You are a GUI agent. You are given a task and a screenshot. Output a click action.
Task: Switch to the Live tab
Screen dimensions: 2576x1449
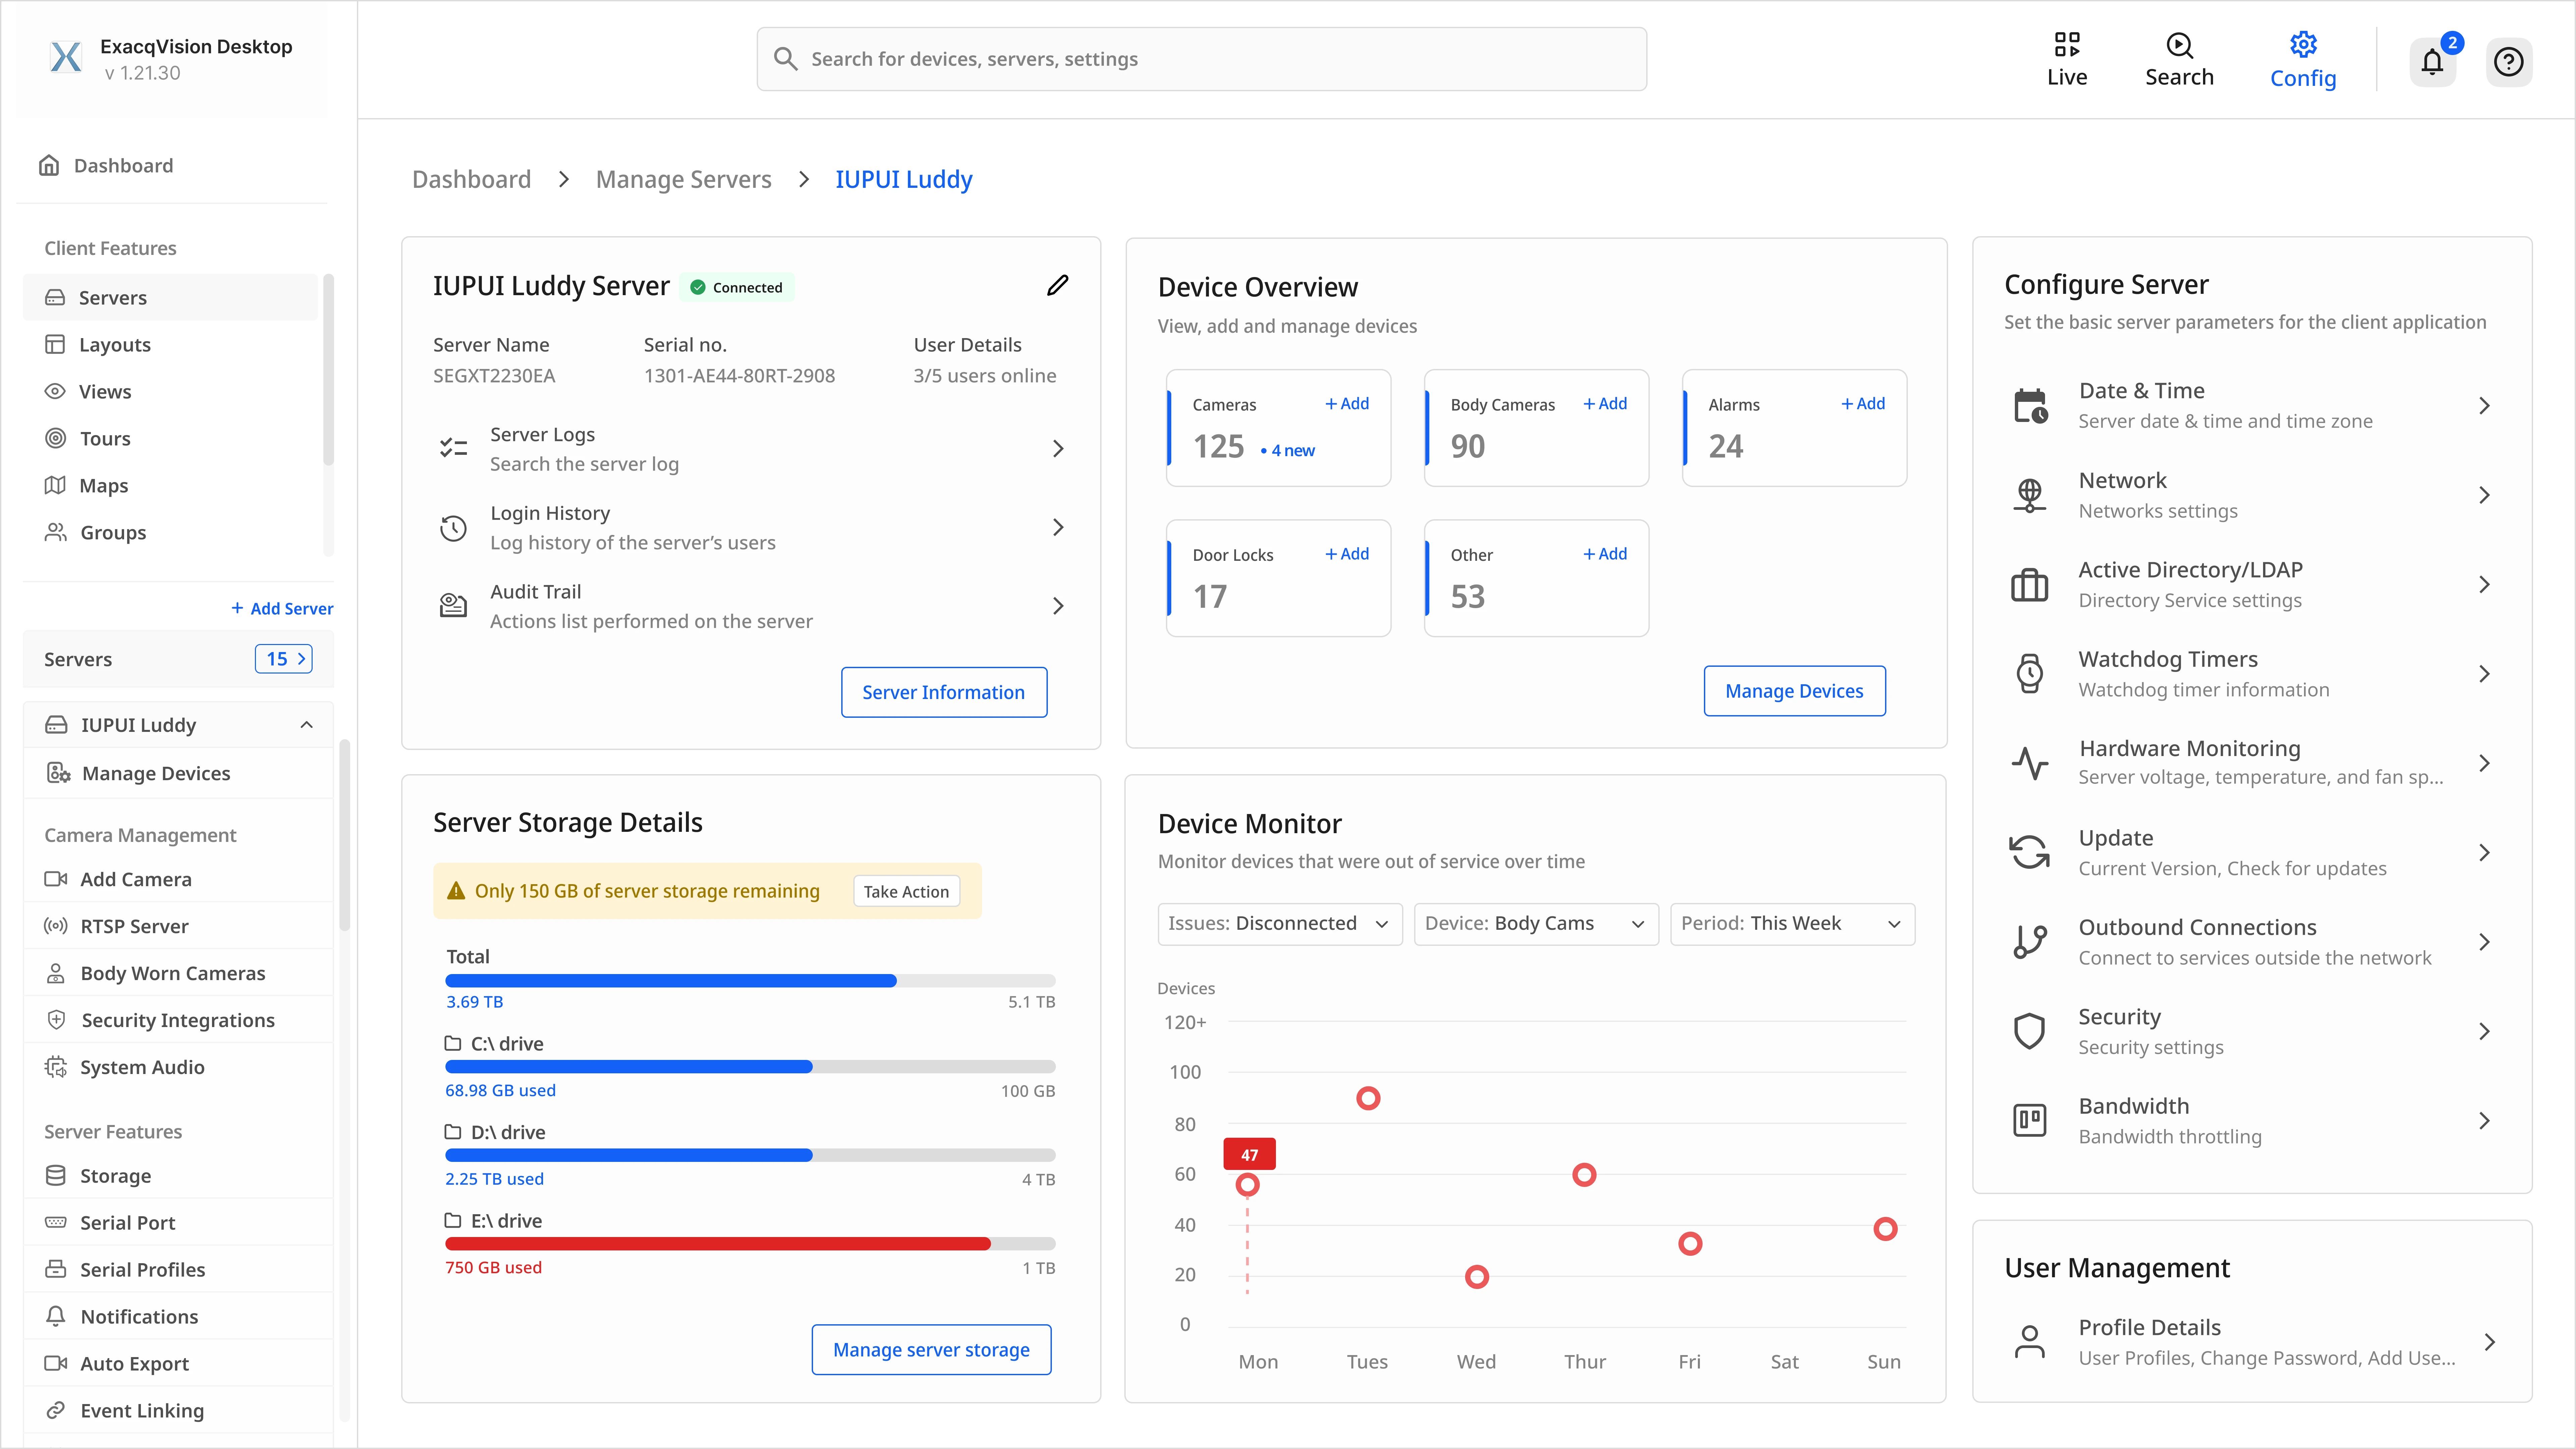(2066, 60)
